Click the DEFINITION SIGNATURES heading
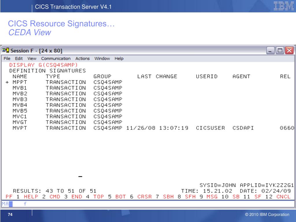Image resolution: width=296 pixels, height=222 pixels. [48, 71]
